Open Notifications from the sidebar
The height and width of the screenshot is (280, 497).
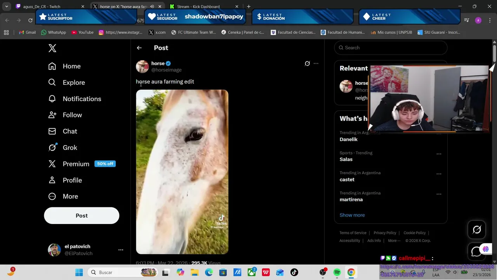(x=75, y=99)
